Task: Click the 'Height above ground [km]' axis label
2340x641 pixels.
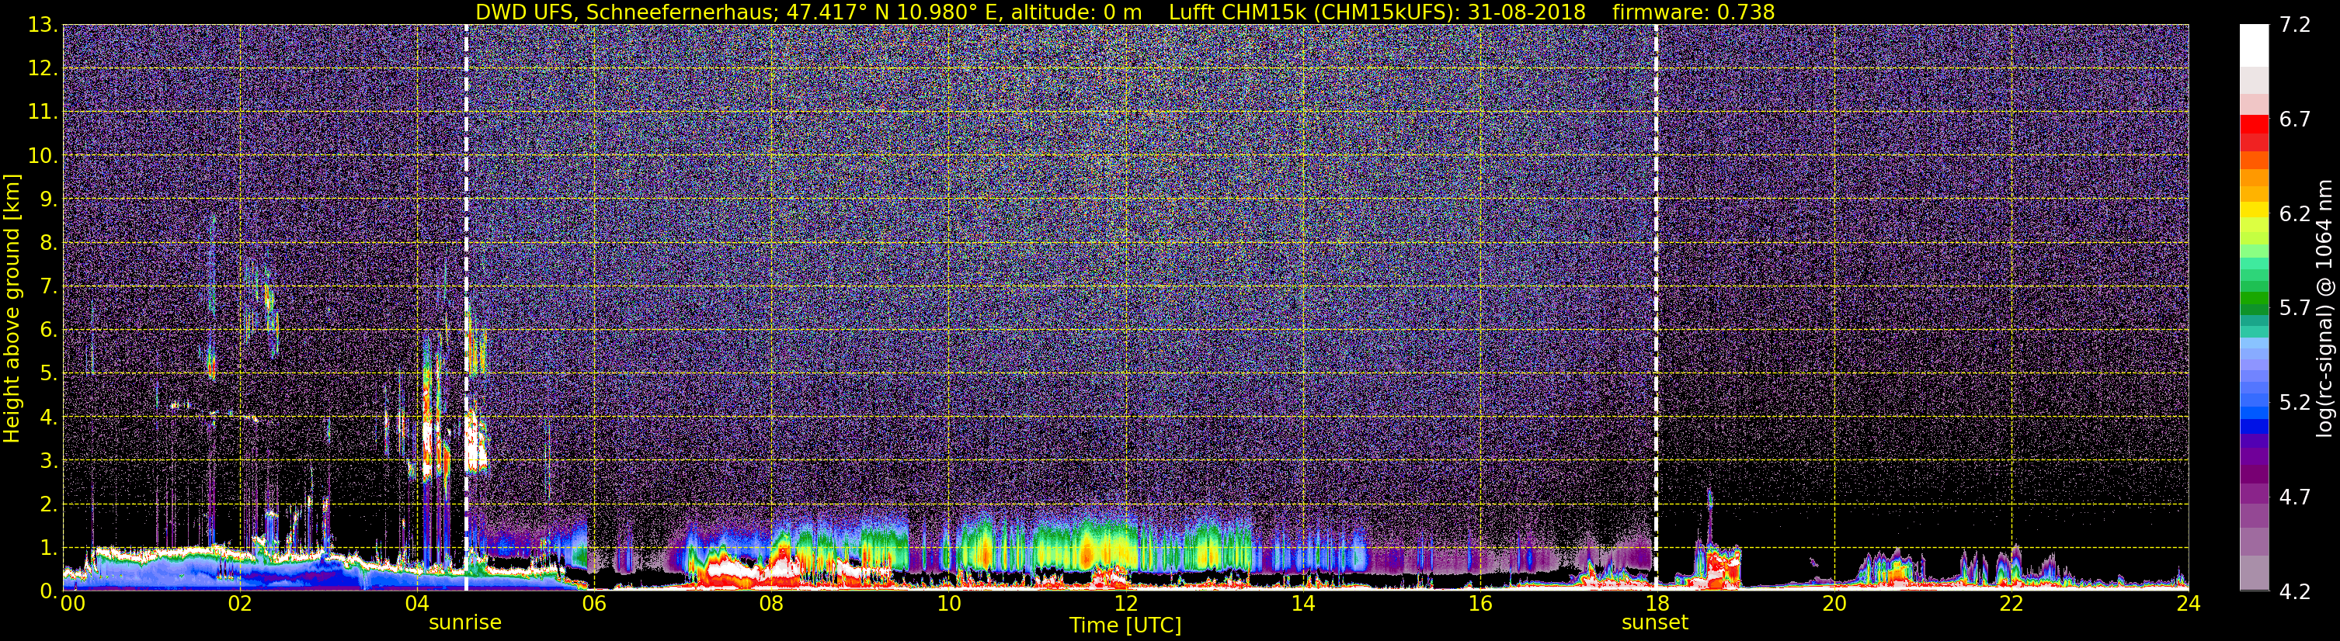Action: pyautogui.click(x=12, y=309)
